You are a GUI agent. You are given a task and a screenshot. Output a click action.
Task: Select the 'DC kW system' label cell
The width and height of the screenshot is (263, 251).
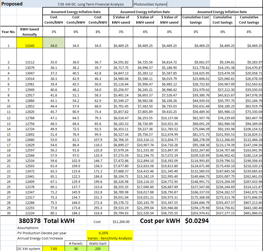(30, 249)
